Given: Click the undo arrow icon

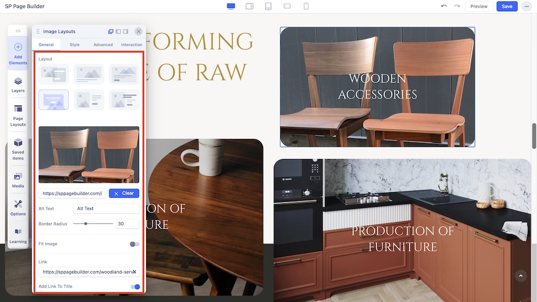Looking at the screenshot, I should coord(444,6).
